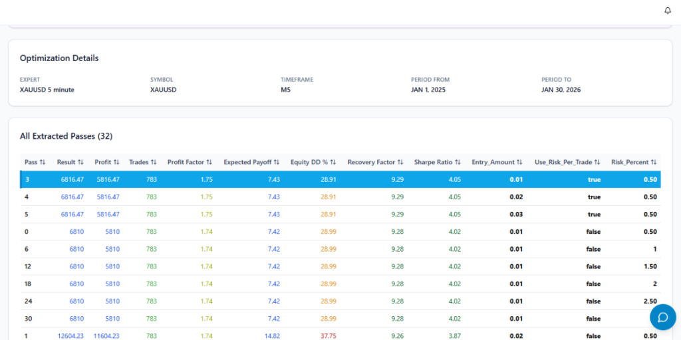
Task: Click result value 12604.23
Action: click(x=70, y=335)
